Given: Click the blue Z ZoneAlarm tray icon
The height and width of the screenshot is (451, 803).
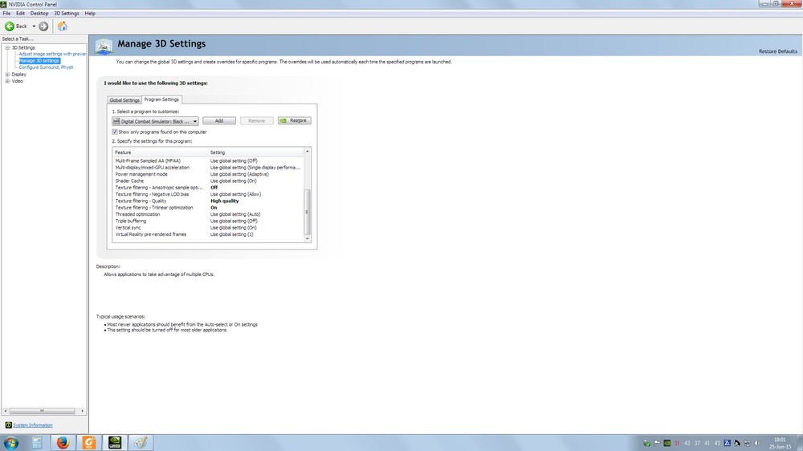Looking at the screenshot, I should [x=728, y=443].
